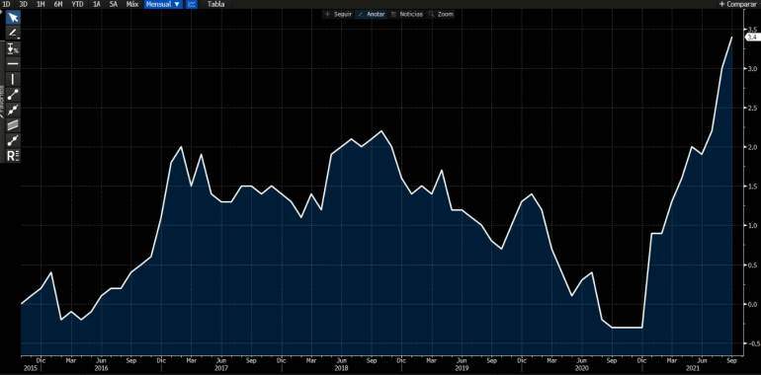This screenshot has height=375, width=761.
Task: Select the Máx full range option
Action: (x=131, y=4)
